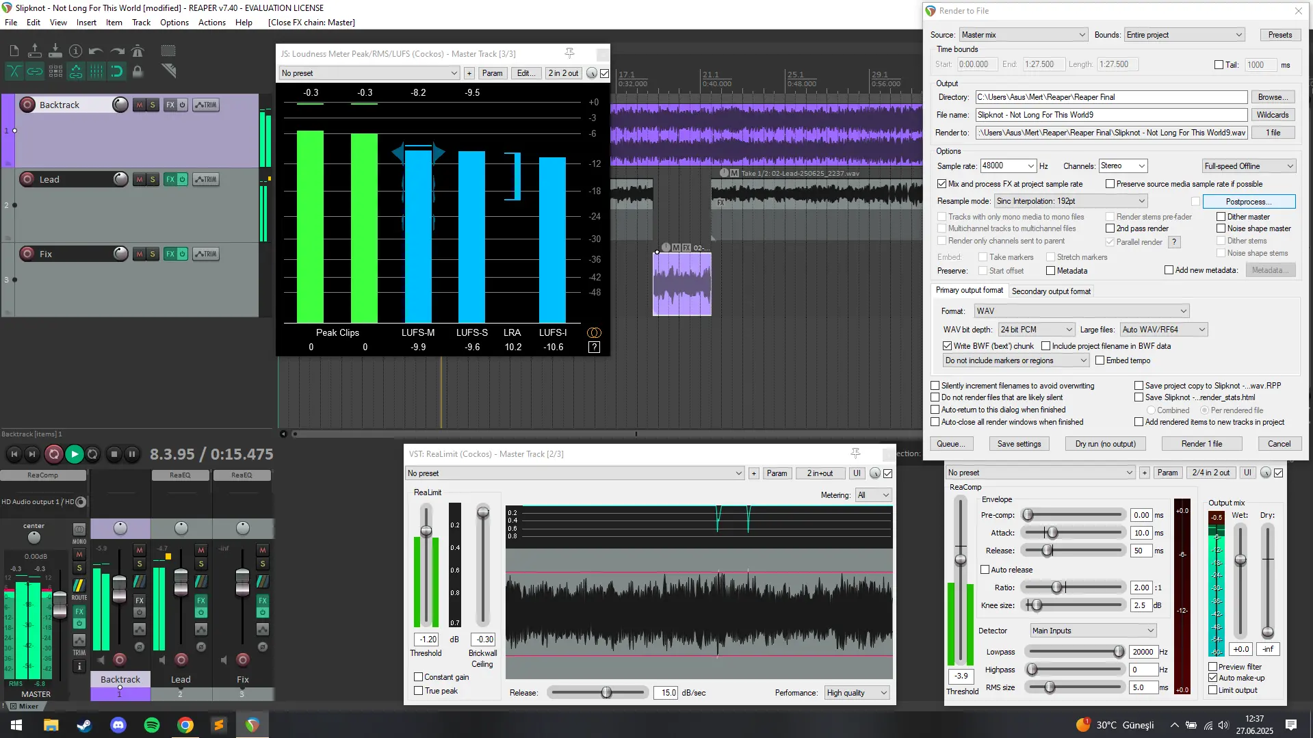Open the Insert menu
This screenshot has width=1313, height=738.
tap(86, 22)
